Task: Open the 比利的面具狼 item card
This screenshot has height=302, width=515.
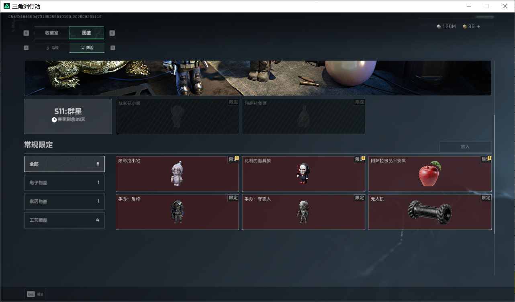Action: click(x=304, y=174)
